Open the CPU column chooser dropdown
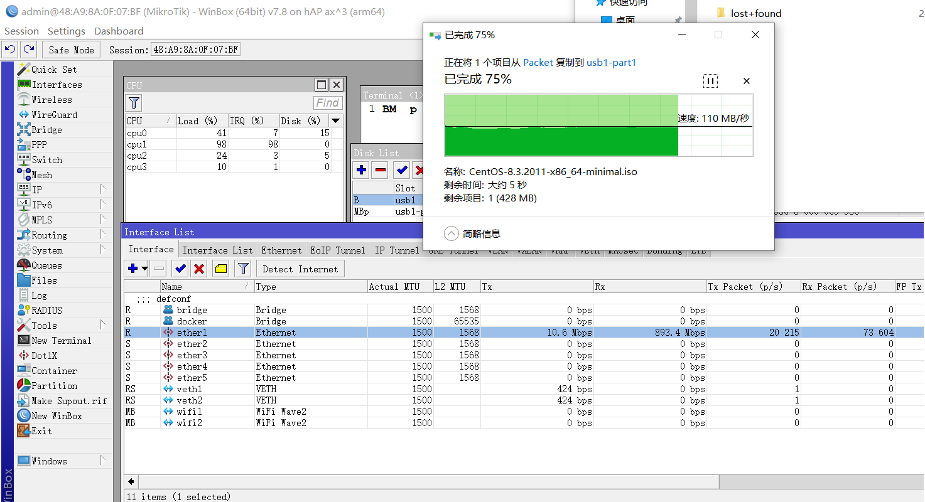 click(336, 120)
